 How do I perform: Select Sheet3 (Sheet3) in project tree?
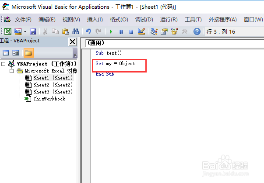pyautogui.click(x=53, y=92)
